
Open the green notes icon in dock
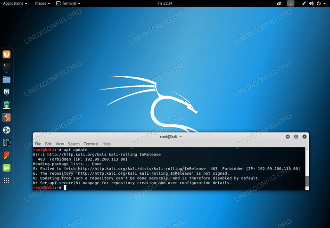[7, 168]
